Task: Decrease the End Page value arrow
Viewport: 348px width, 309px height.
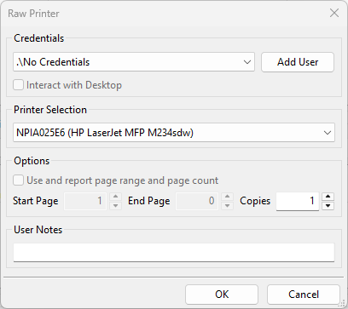Action: coord(227,205)
